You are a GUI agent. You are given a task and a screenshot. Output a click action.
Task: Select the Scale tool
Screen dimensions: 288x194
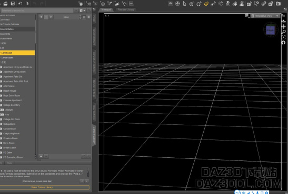(213, 4)
